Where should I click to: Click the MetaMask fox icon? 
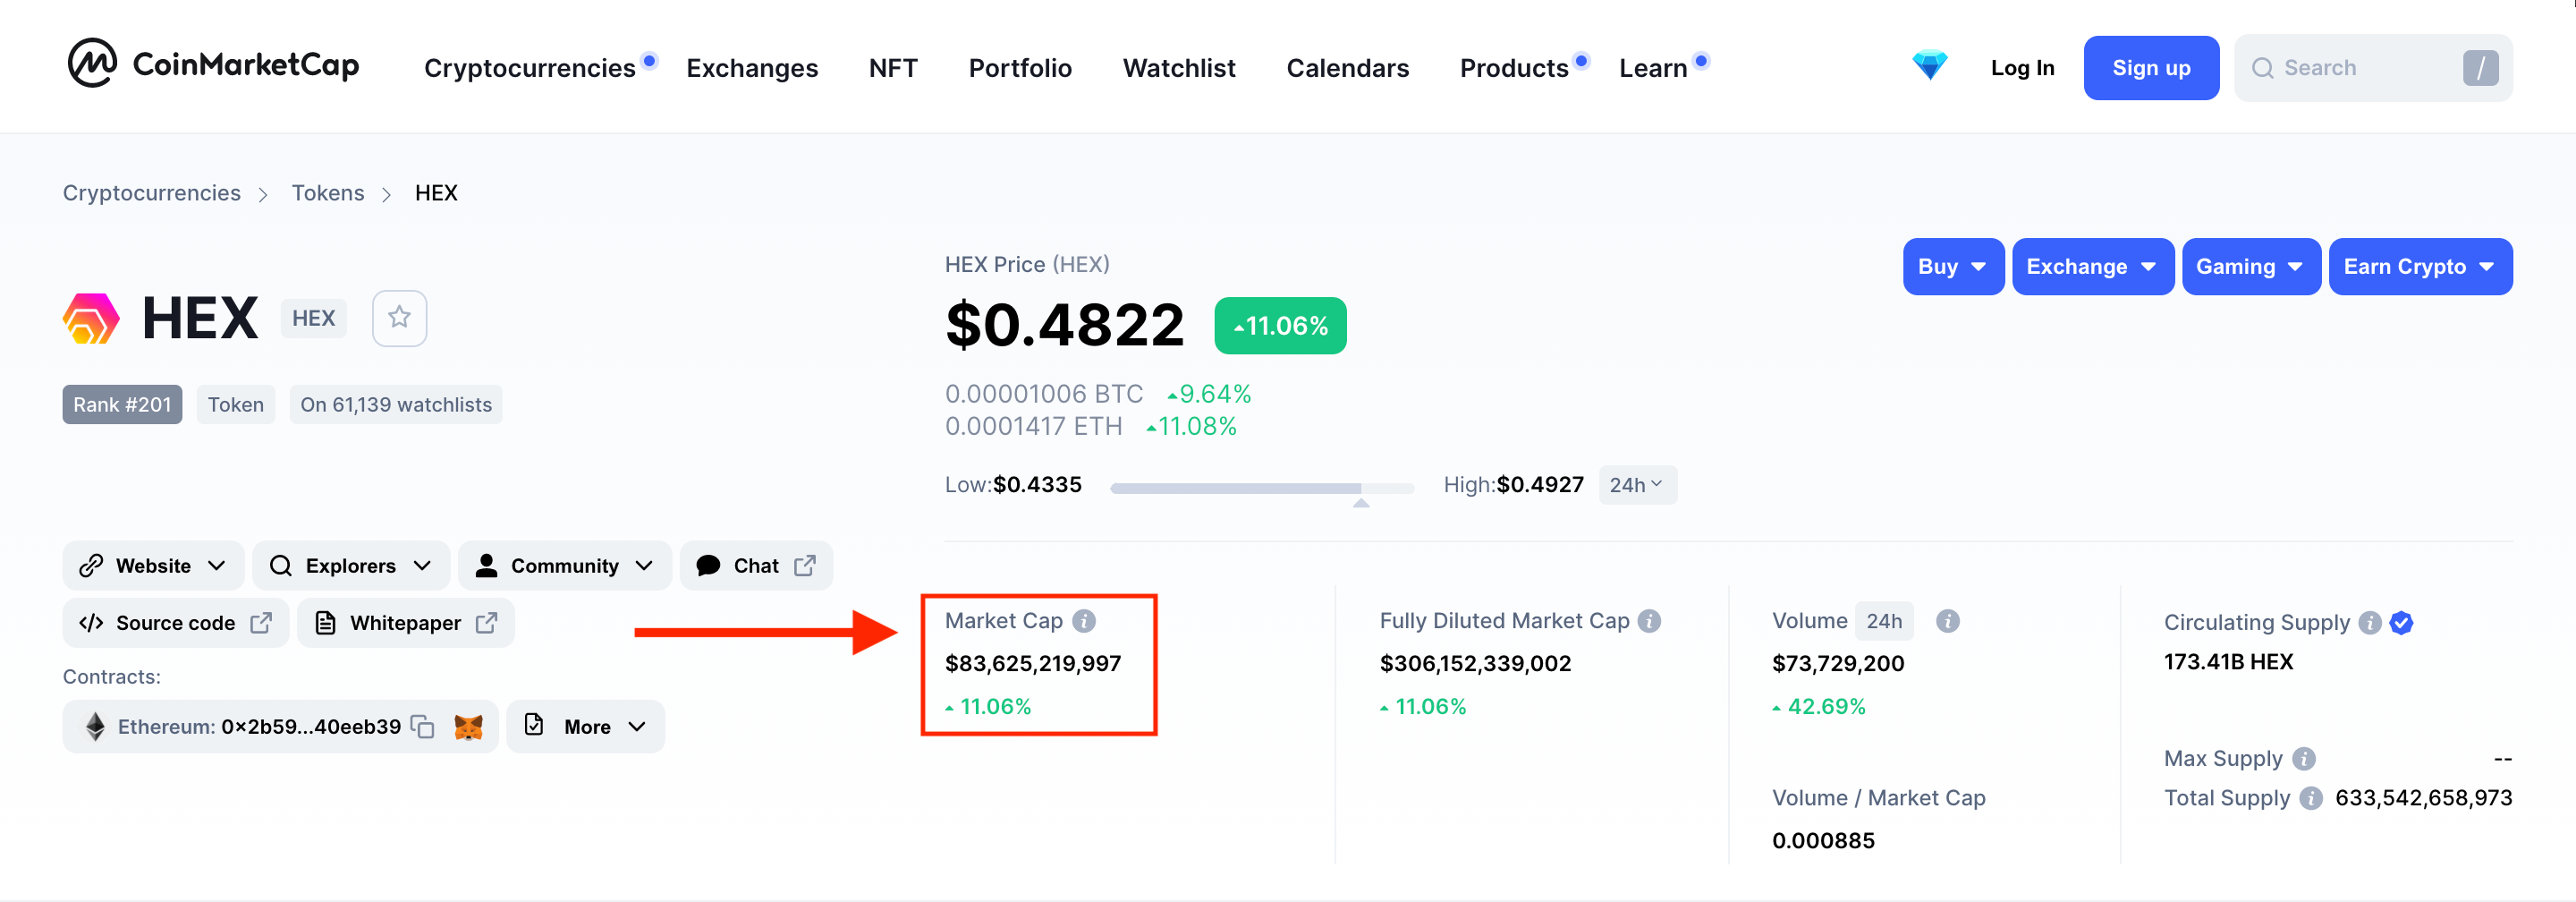point(468,727)
